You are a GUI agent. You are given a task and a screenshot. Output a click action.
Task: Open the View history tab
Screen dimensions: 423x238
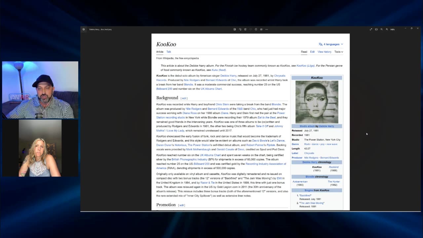point(325,52)
